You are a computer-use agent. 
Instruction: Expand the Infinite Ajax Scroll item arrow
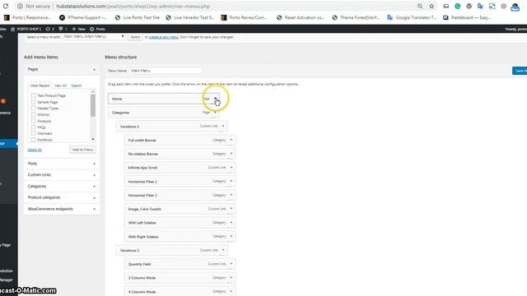point(231,168)
